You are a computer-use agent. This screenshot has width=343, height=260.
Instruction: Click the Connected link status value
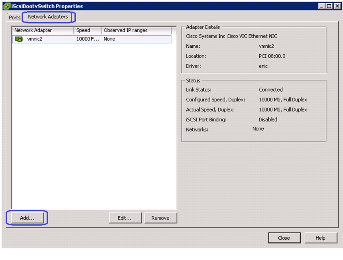[271, 90]
